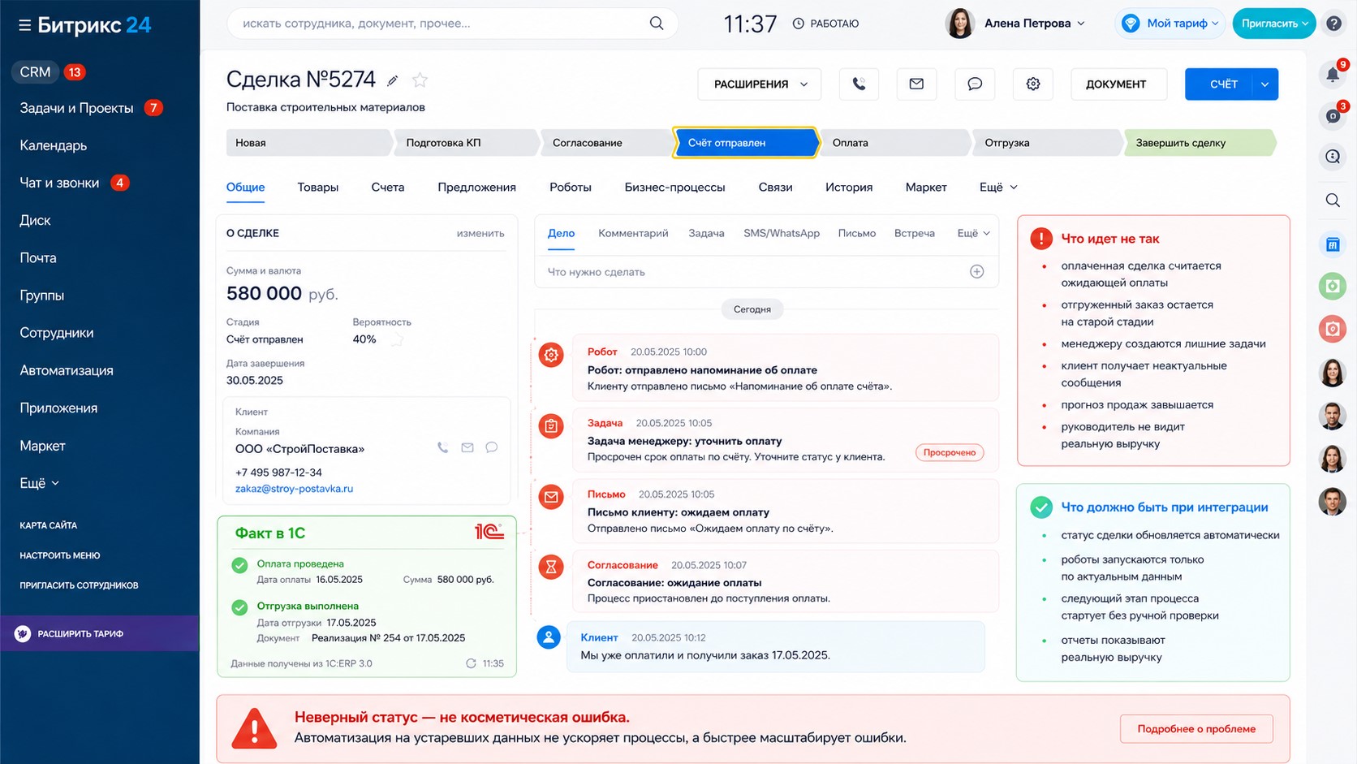Open deal settings with the gear button

click(1033, 84)
